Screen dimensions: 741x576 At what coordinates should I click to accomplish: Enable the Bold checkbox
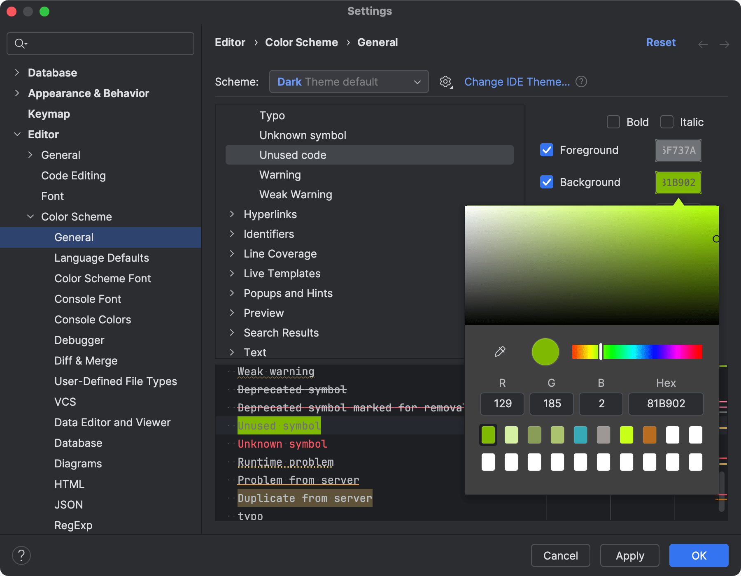pyautogui.click(x=613, y=122)
